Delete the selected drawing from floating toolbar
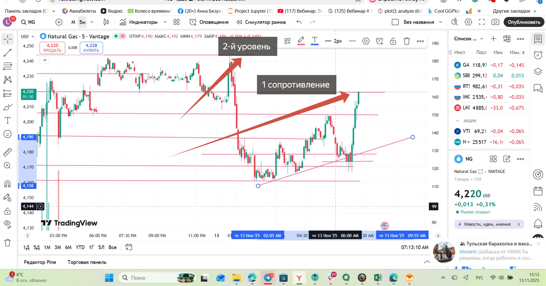546x286 pixels. [407, 41]
